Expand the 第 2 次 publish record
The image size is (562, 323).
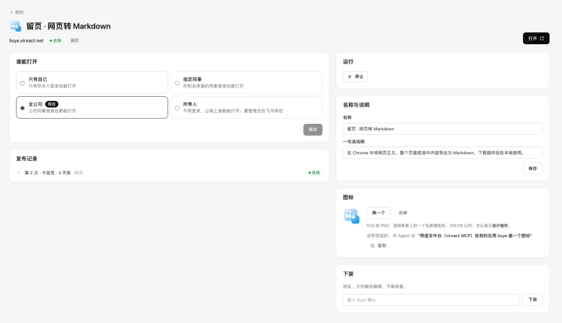pyautogui.click(x=18, y=173)
